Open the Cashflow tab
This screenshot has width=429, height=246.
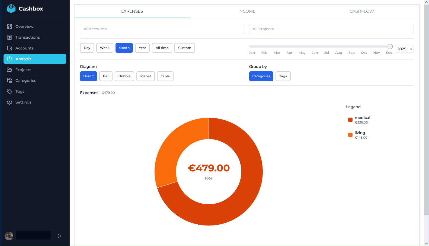click(361, 11)
